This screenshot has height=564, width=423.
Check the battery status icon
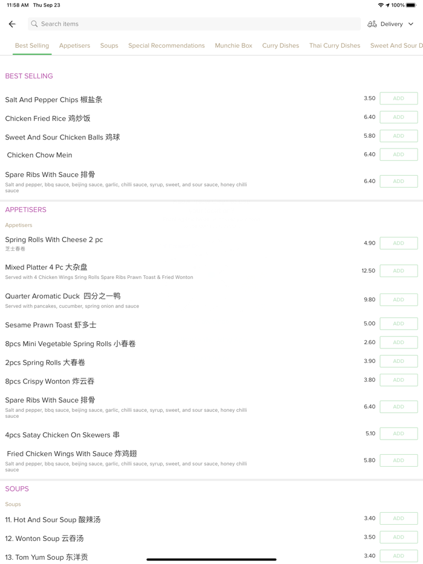coord(411,5)
